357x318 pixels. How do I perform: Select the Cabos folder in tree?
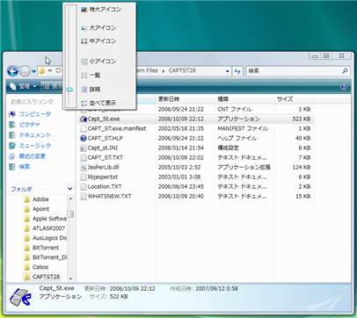click(36, 267)
